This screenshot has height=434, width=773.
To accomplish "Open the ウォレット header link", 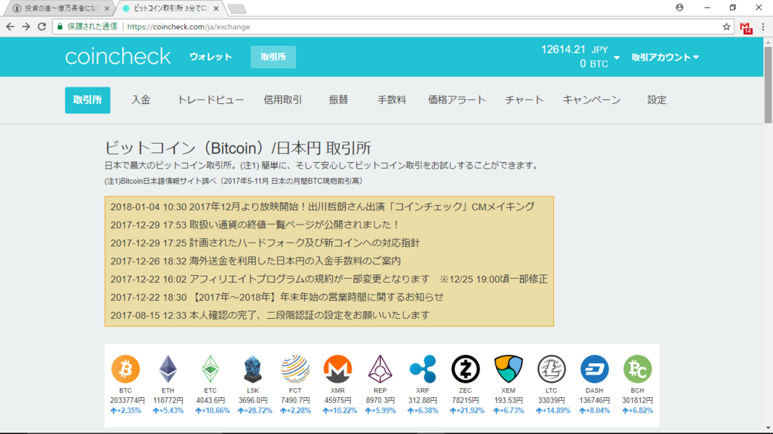I will click(x=211, y=57).
